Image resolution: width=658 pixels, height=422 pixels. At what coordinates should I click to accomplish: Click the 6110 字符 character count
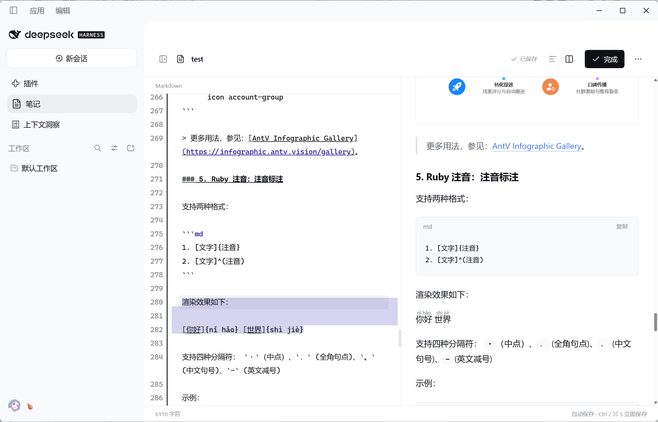point(168,414)
